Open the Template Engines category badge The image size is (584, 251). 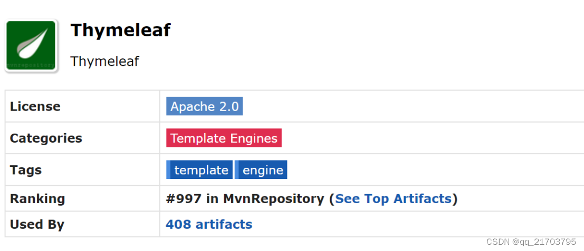pyautogui.click(x=224, y=138)
